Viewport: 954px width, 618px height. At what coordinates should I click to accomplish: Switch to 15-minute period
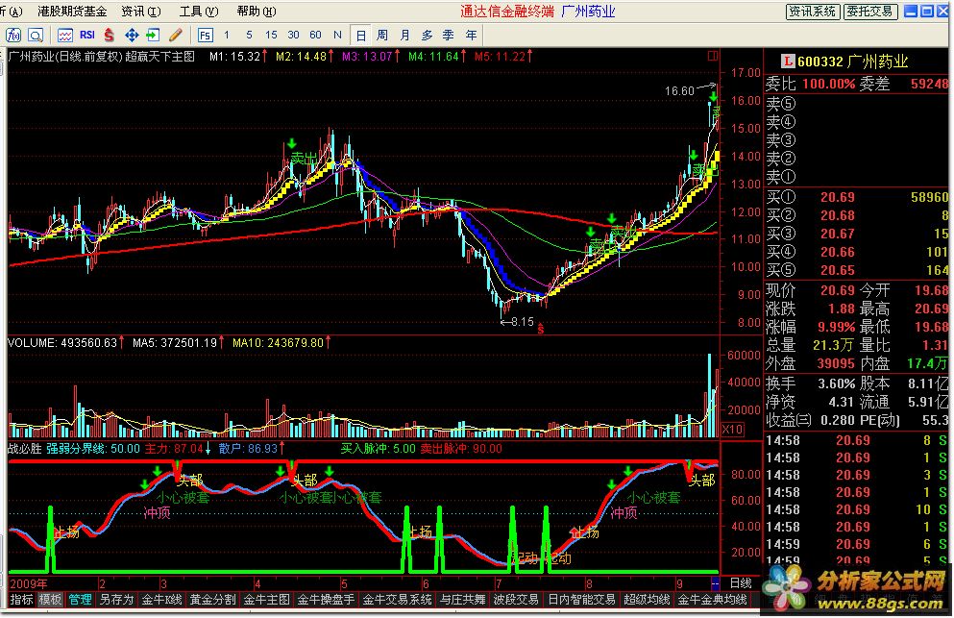click(271, 35)
